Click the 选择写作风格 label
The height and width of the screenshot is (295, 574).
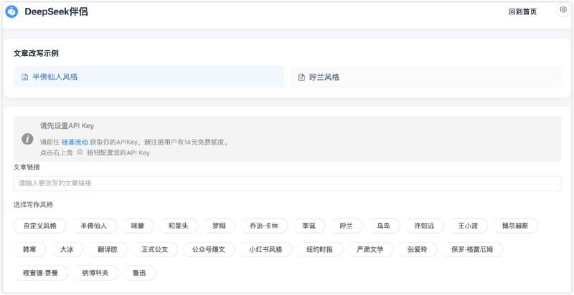33,205
